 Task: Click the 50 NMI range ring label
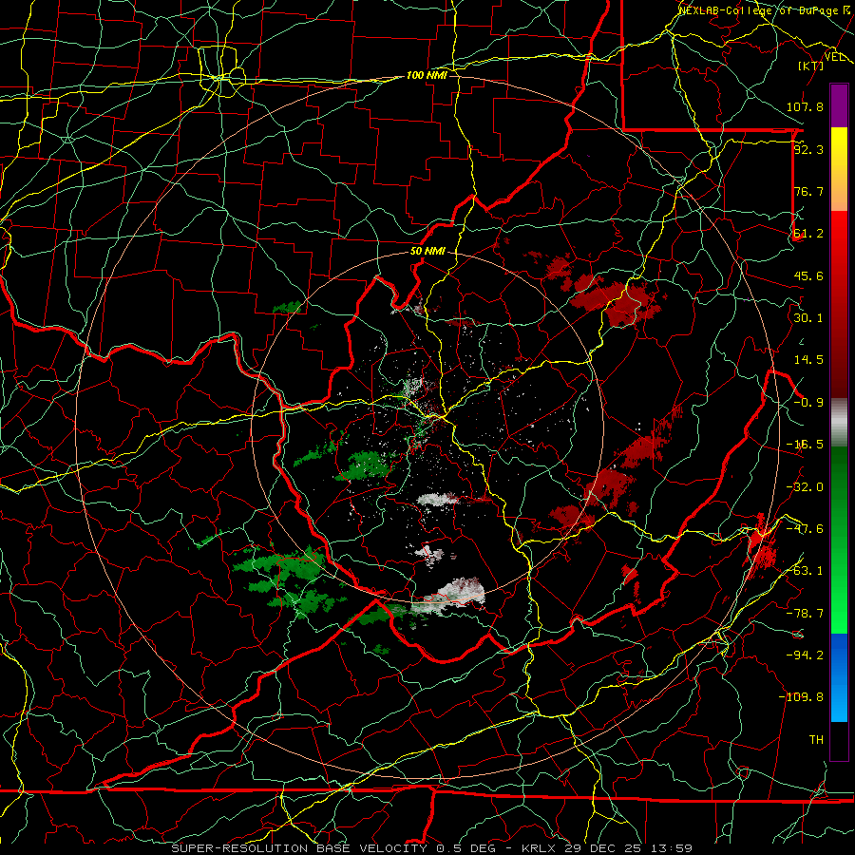[x=427, y=252]
